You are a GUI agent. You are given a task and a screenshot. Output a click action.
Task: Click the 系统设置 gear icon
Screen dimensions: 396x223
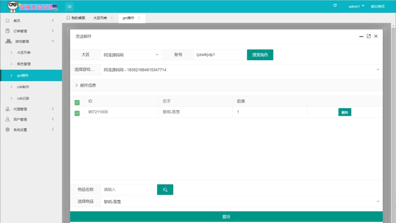(7, 130)
